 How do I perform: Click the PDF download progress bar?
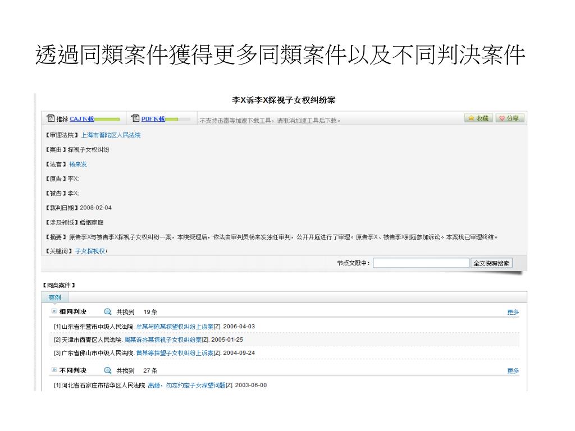[x=177, y=119]
